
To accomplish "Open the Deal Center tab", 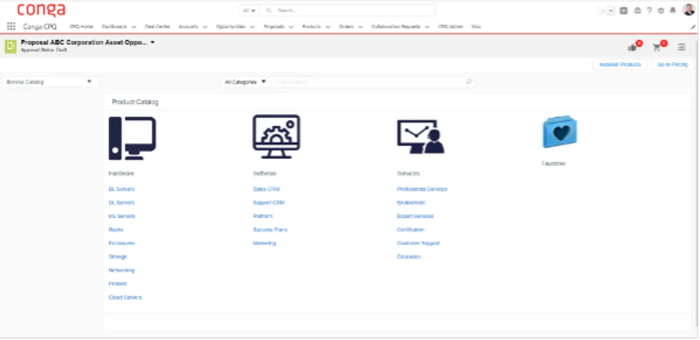I will 157,27.
